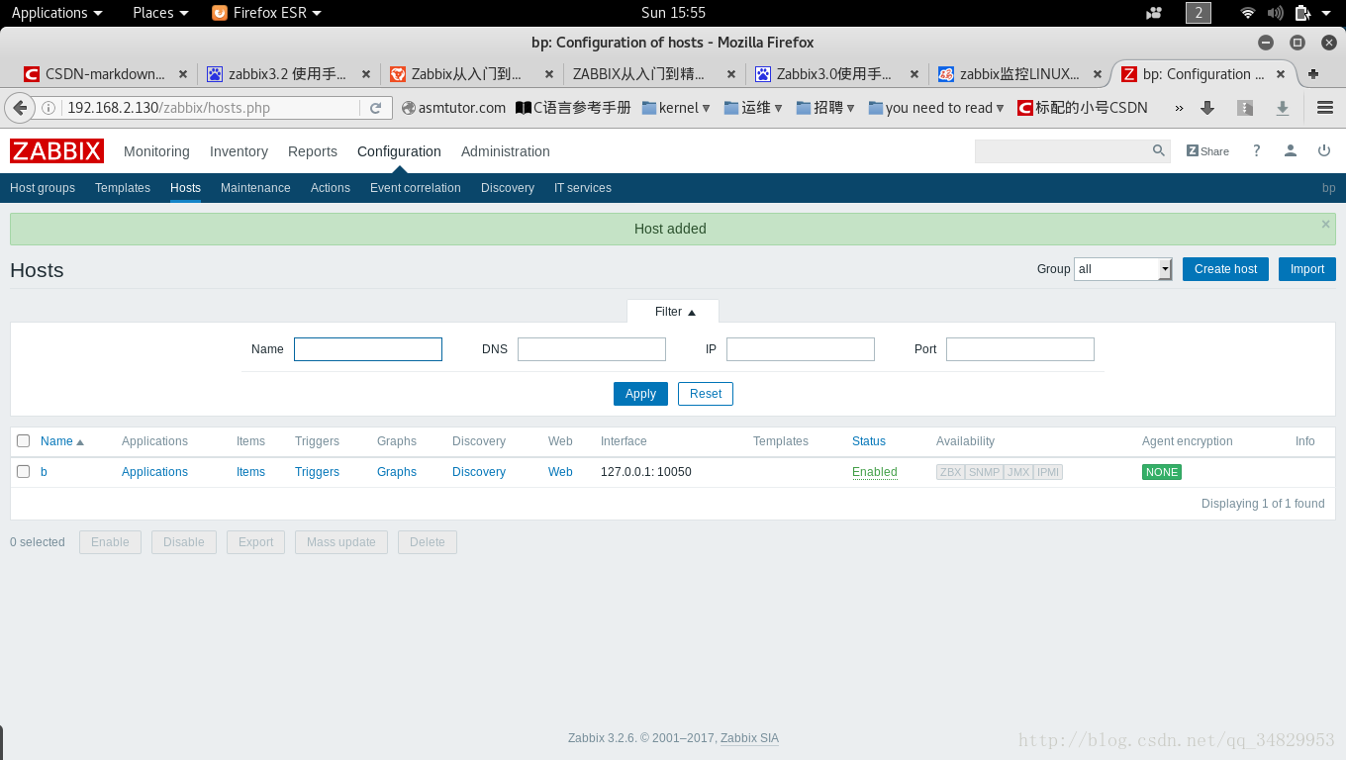Image resolution: width=1346 pixels, height=760 pixels.
Task: Click the Zabbix logo
Action: click(56, 150)
